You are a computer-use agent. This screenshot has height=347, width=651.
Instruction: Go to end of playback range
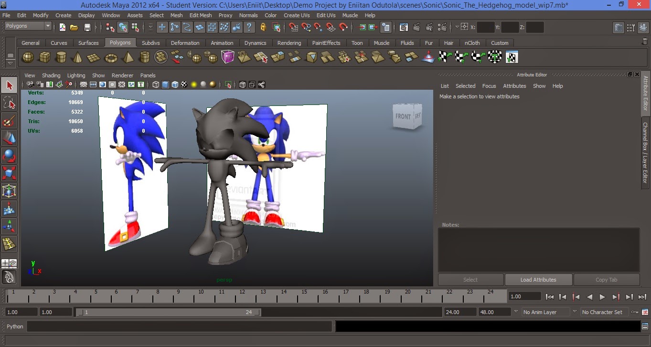click(x=642, y=297)
